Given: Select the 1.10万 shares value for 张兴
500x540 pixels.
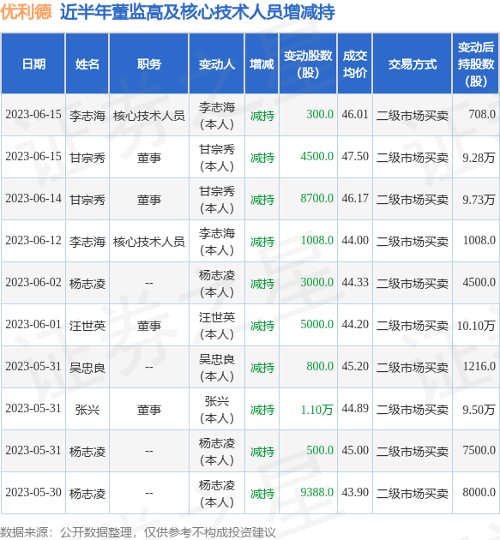Looking at the screenshot, I should point(316,409).
